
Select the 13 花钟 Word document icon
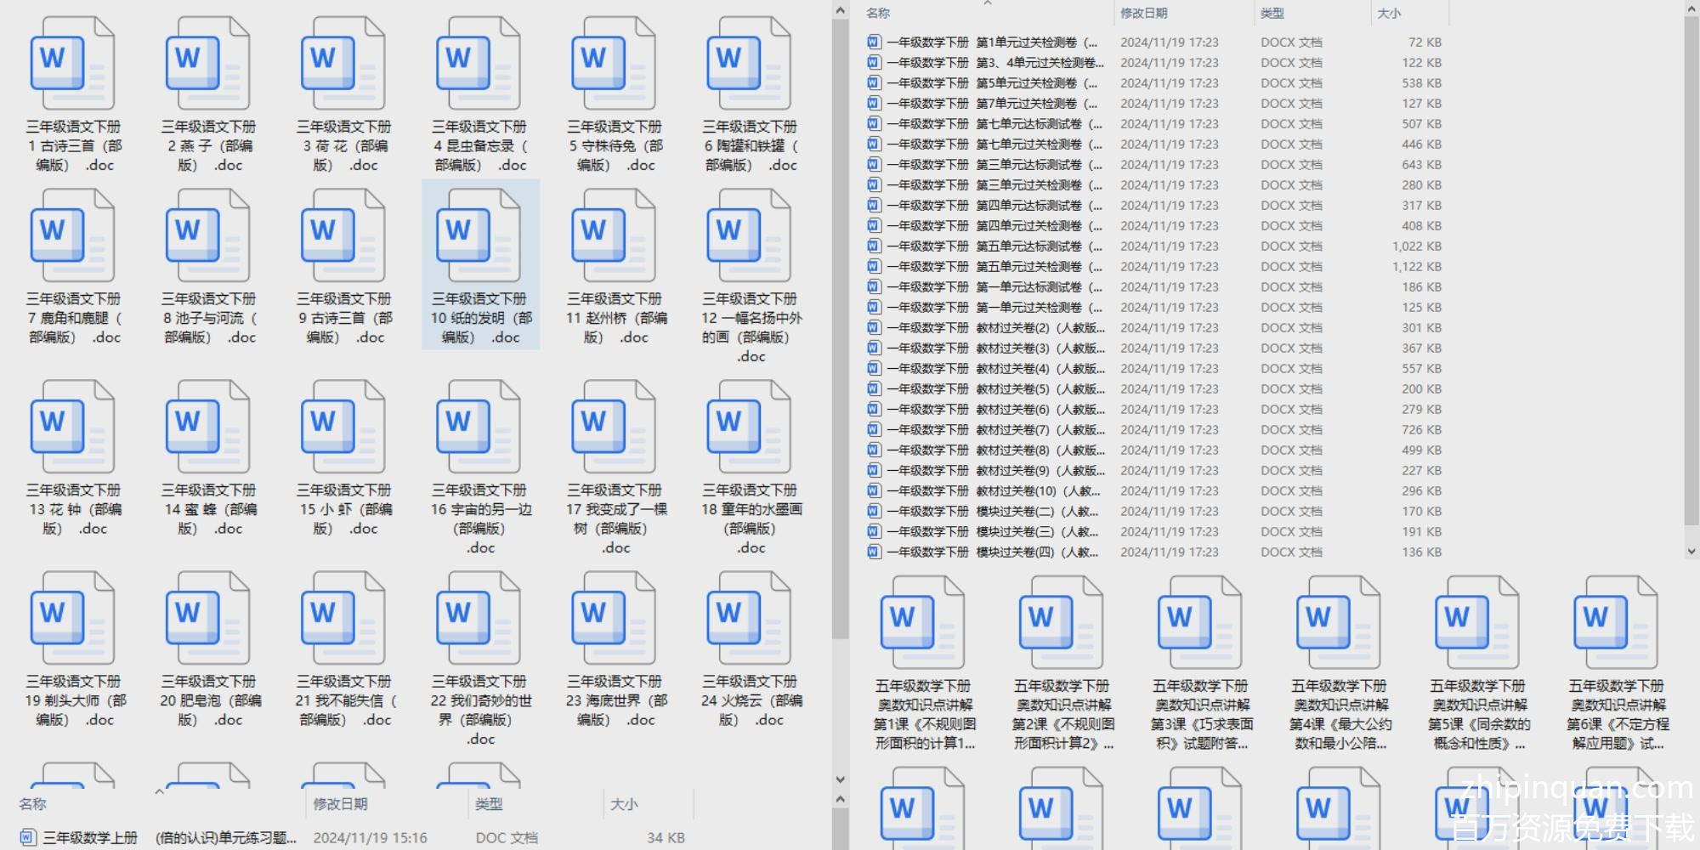72,427
